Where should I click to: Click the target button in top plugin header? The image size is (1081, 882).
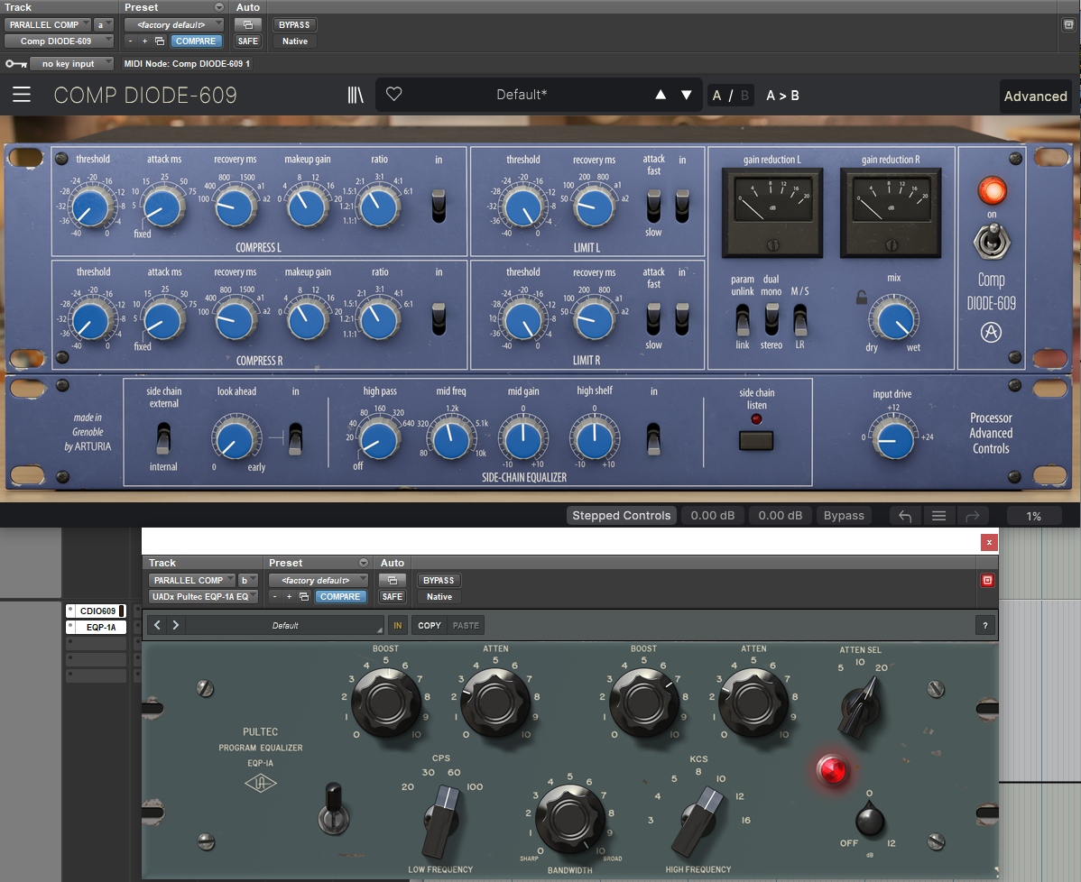pos(1068,25)
